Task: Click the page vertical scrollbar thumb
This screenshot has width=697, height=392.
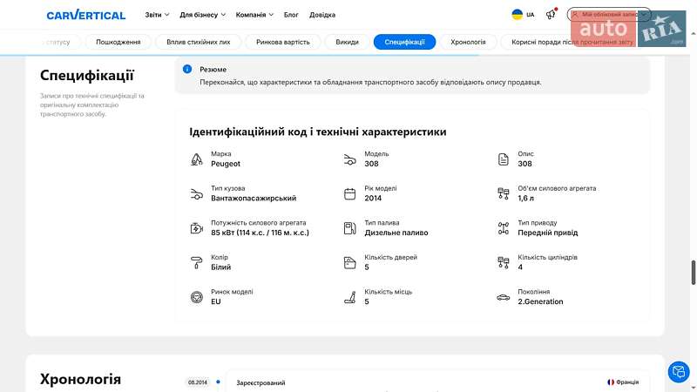Action: [x=693, y=273]
